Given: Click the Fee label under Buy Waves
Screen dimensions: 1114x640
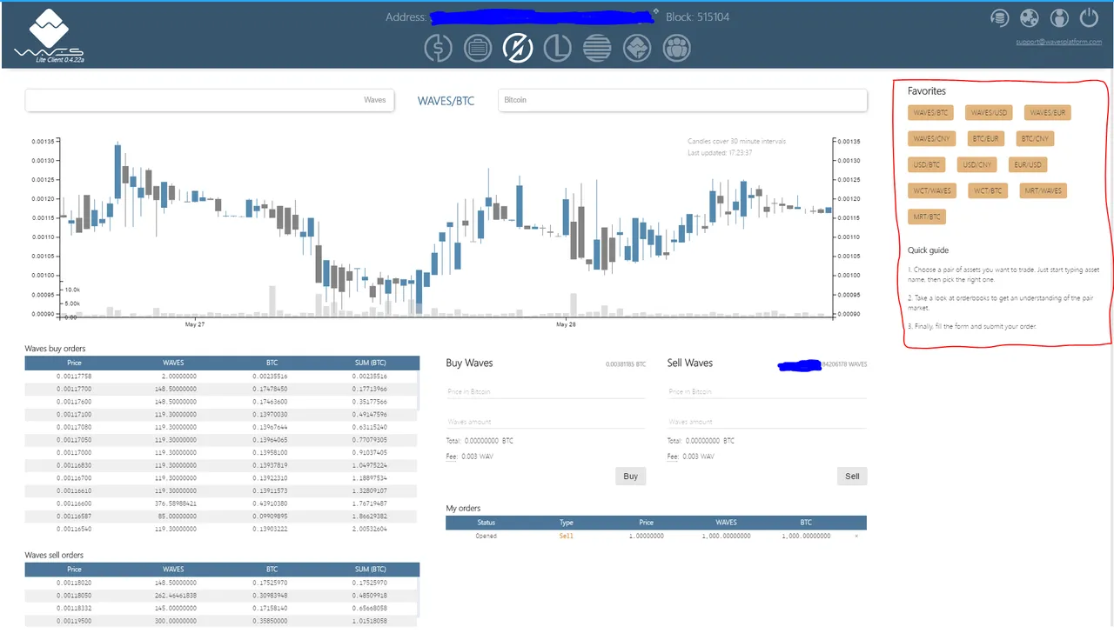Looking at the screenshot, I should [451, 457].
